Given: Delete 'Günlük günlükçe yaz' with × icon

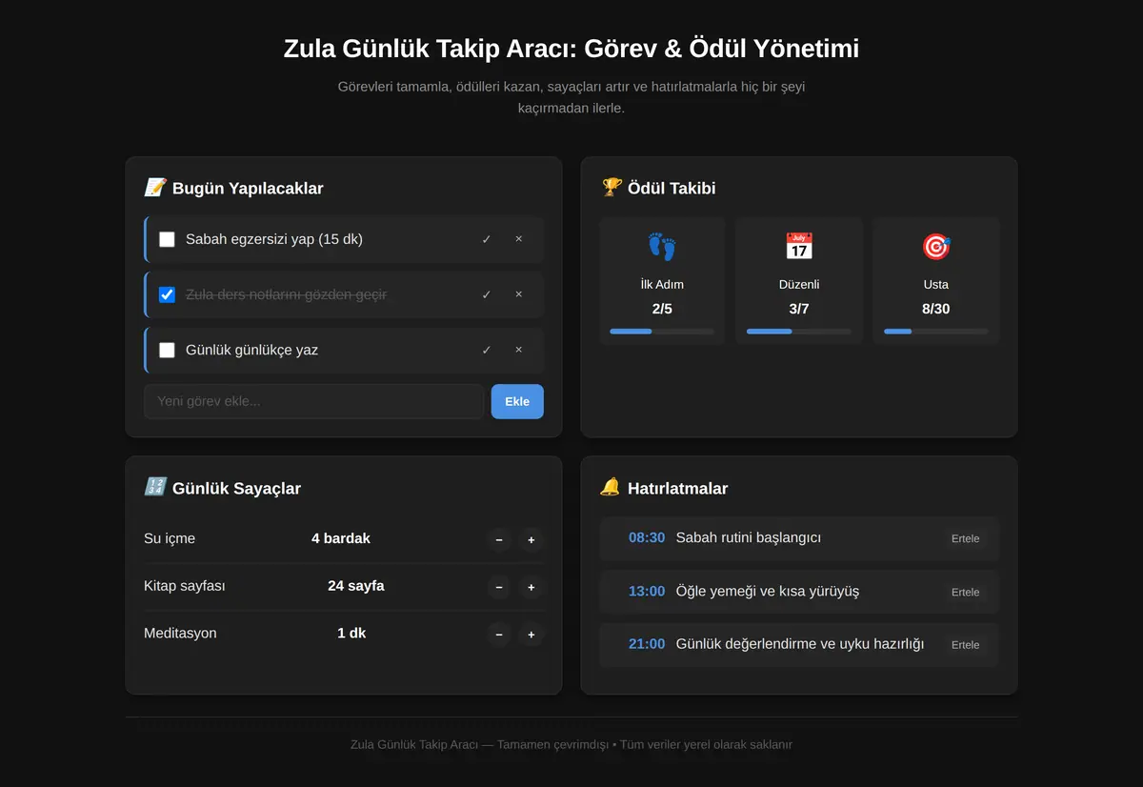Looking at the screenshot, I should point(519,350).
